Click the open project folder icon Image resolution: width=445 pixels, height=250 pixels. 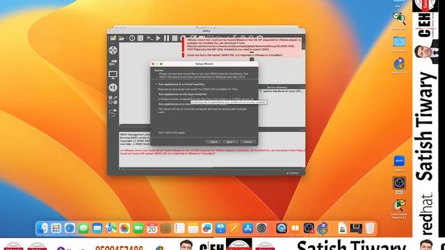click(x=122, y=38)
